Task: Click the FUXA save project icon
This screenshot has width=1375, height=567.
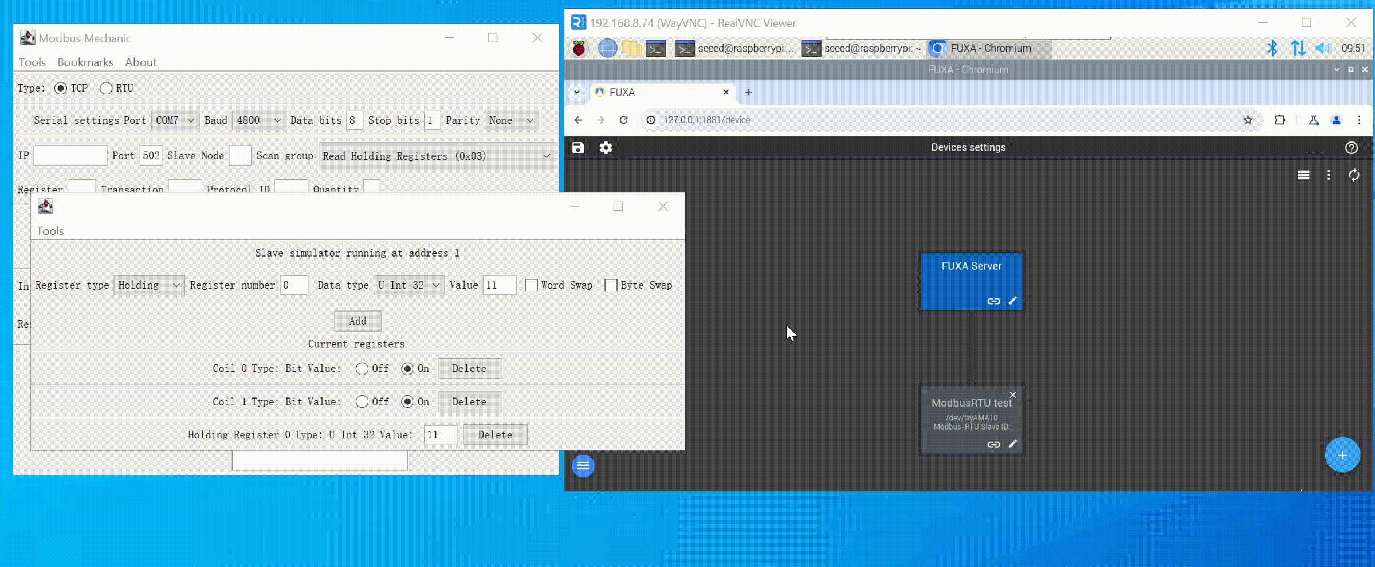Action: (578, 148)
